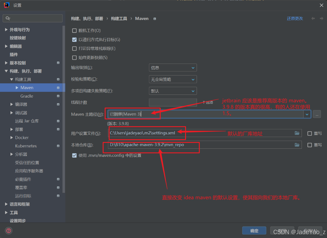This screenshot has width=327, height=238.
Task: Open Maven 主路径 dropdown arrow
Action: pos(307,114)
